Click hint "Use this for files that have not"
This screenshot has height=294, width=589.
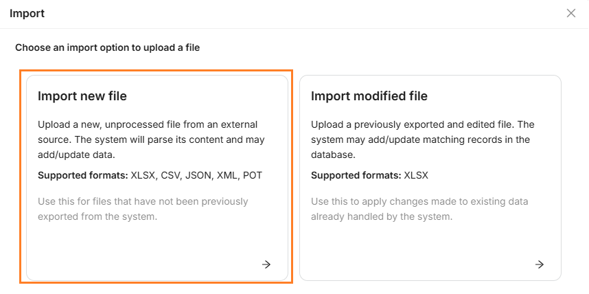(143, 201)
